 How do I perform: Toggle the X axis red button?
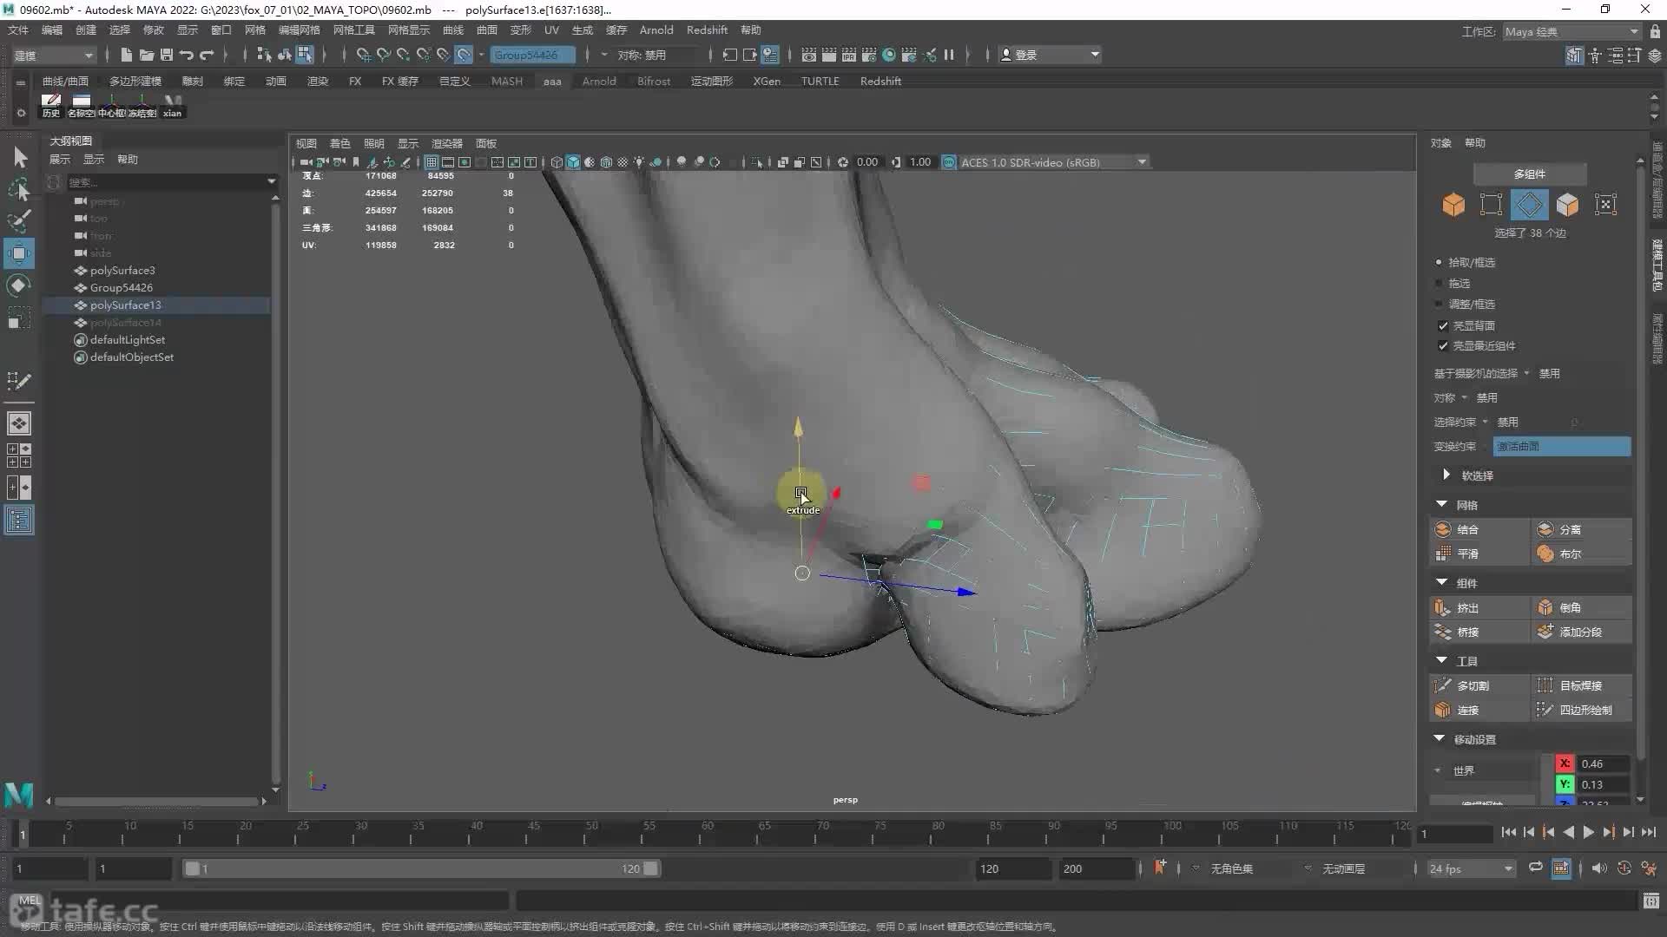tap(1565, 763)
